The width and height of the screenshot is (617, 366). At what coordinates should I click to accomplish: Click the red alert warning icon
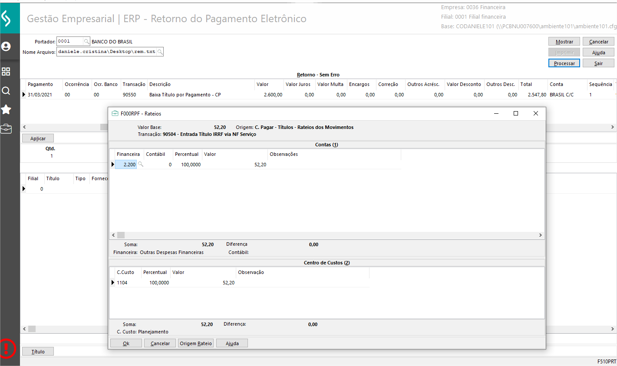7,348
